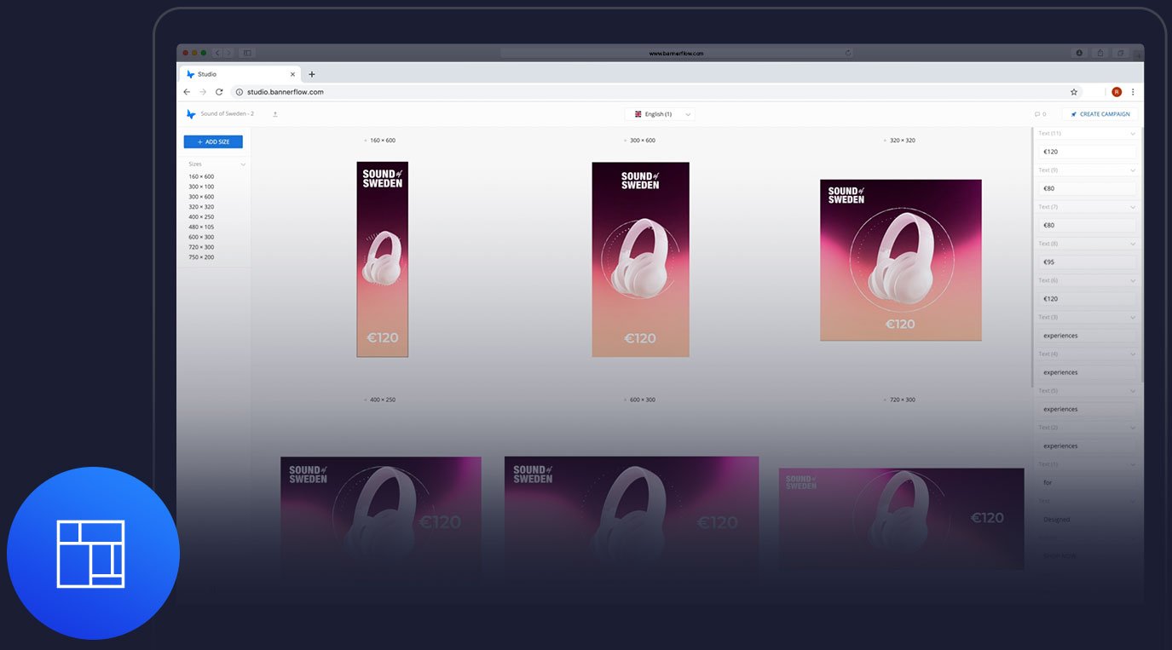The width and height of the screenshot is (1172, 650).
Task: Click the site info icon in address bar
Action: (240, 92)
